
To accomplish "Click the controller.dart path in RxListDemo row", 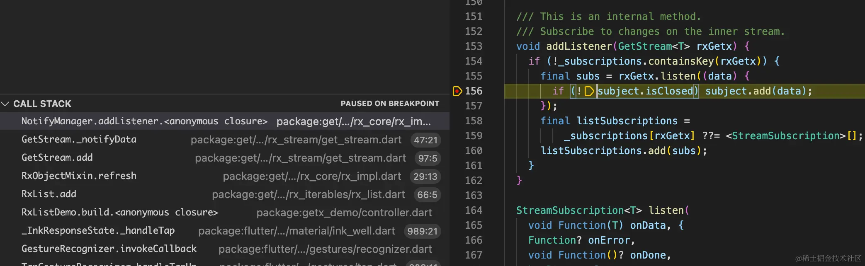I will tap(344, 213).
